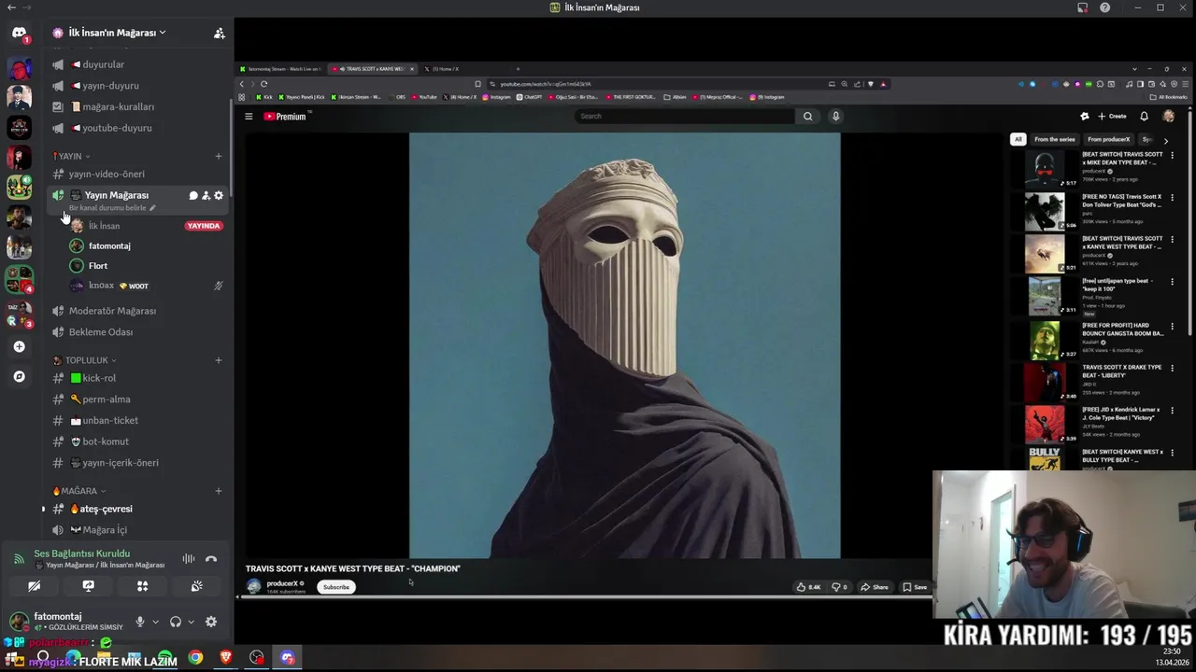Open YouTube hamburger guide menu
The height and width of the screenshot is (672, 1196).
coord(249,117)
